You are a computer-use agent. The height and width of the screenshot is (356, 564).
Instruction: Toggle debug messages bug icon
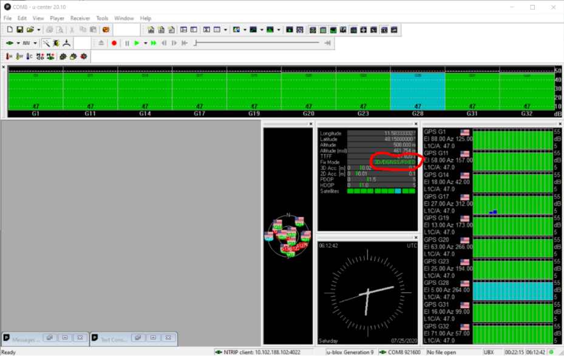click(56, 43)
